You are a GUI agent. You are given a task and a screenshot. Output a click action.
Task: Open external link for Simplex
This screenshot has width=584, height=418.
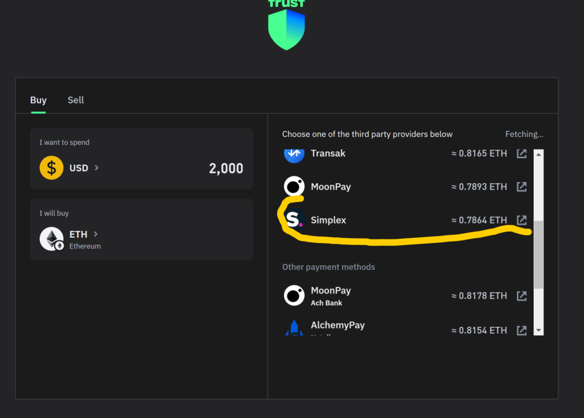tap(522, 220)
